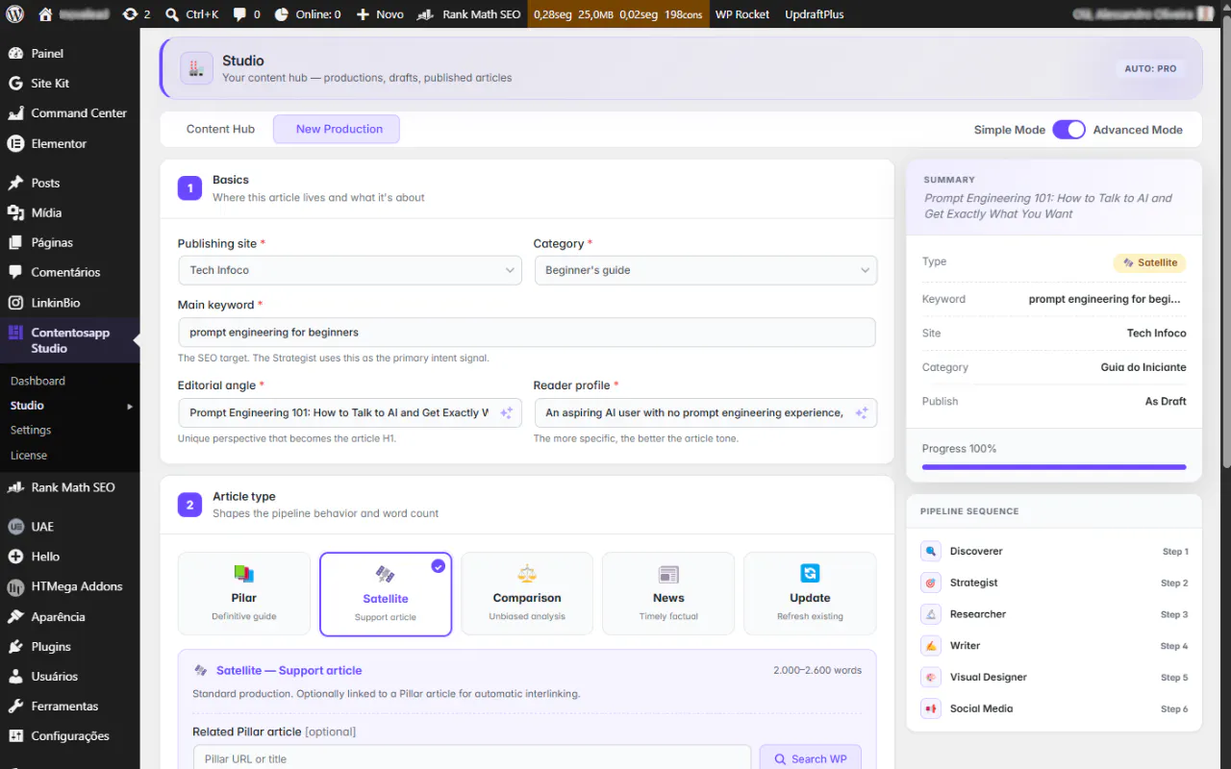
Task: Open the License submenu item
Action: pos(29,455)
